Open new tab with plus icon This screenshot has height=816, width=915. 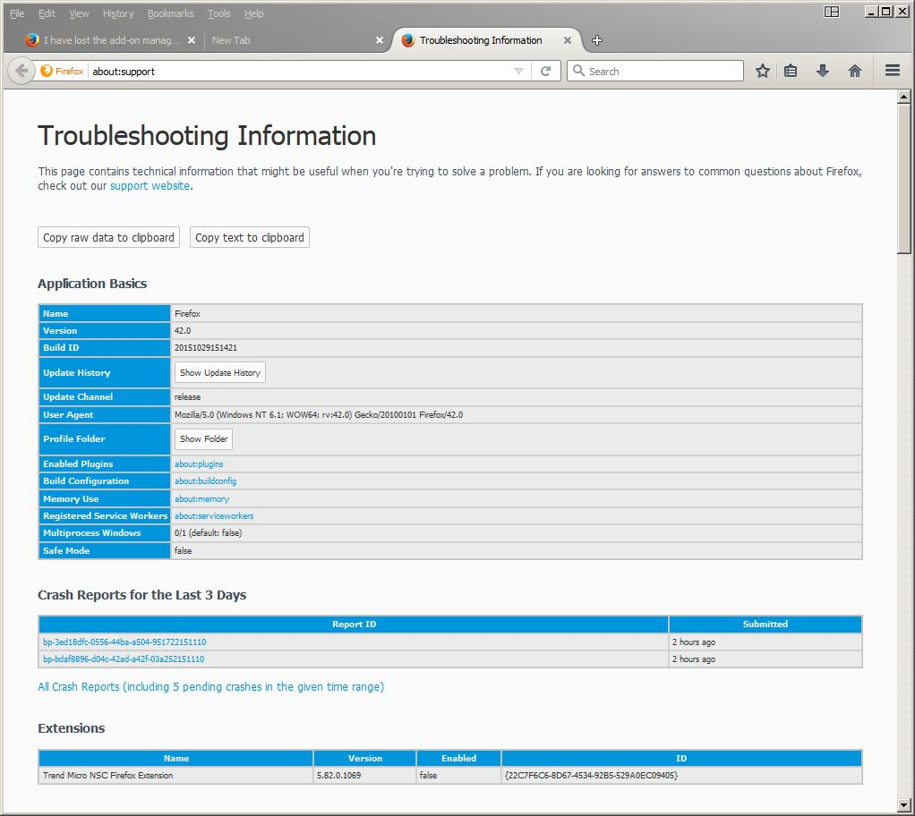(597, 40)
